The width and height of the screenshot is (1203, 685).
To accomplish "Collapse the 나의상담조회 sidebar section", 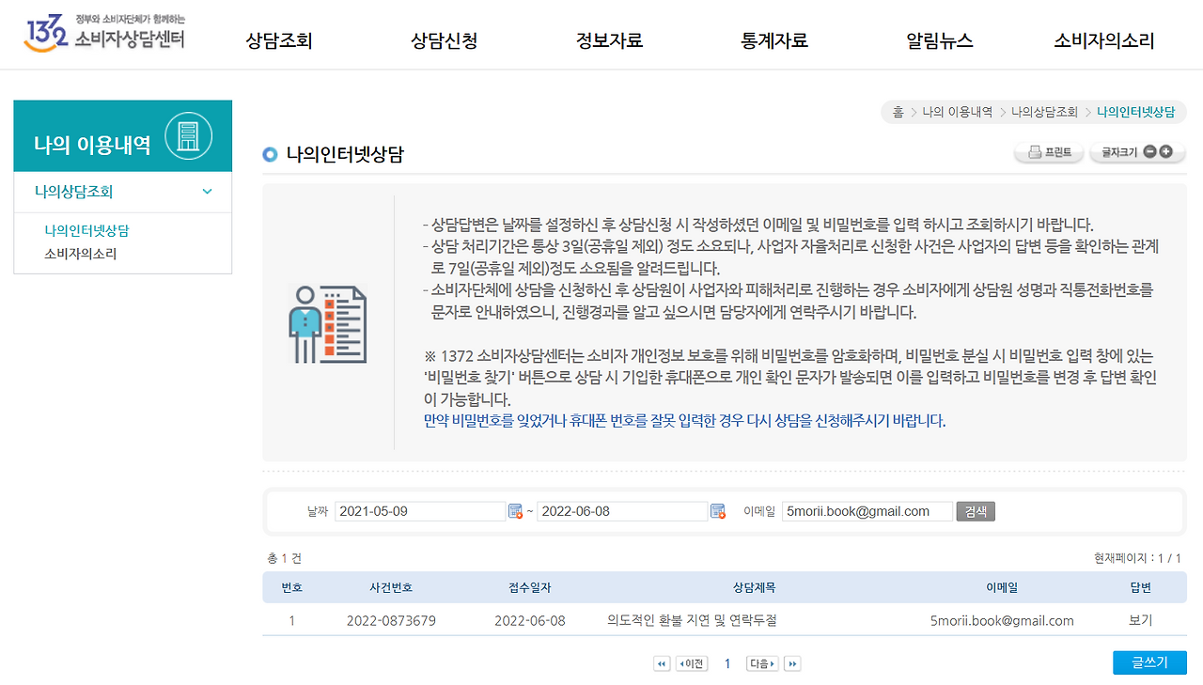I will pyautogui.click(x=207, y=191).
